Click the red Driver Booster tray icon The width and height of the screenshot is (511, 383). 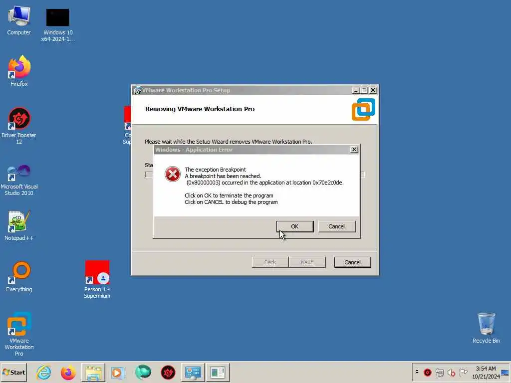tap(428, 372)
